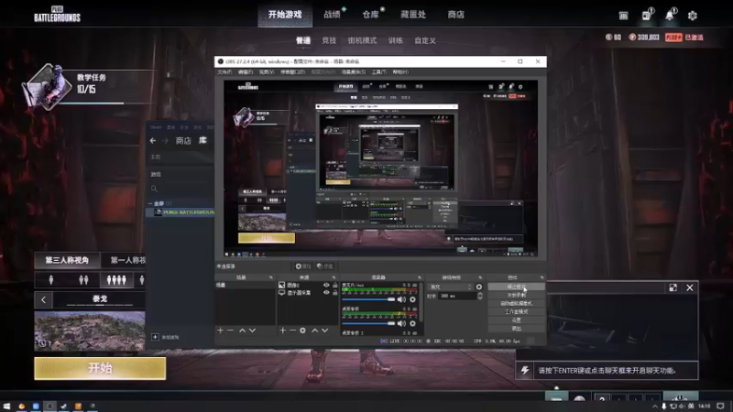Pop out the OBS Scenes dock
Image resolution: width=733 pixels, height=412 pixels.
[x=270, y=277]
